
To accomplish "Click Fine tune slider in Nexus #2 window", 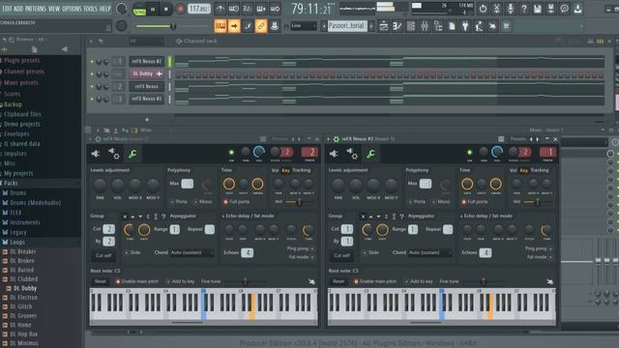I will tap(483, 281).
